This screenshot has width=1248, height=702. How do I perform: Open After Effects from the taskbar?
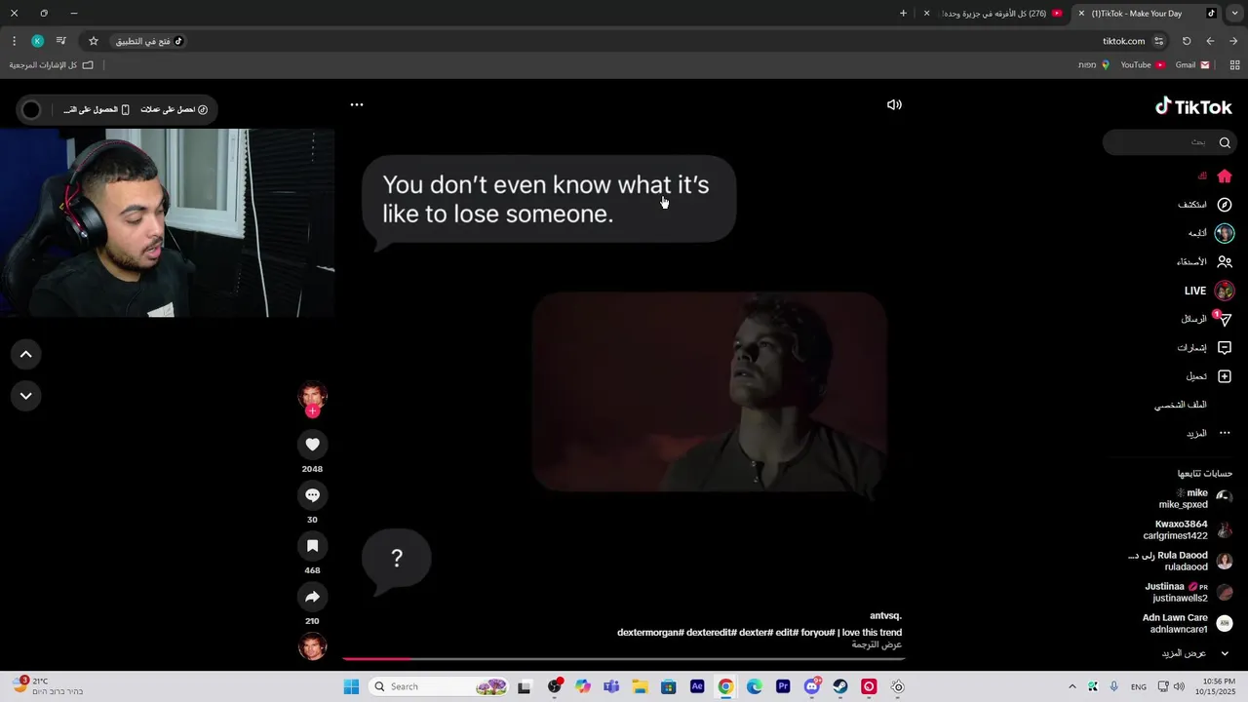697,686
